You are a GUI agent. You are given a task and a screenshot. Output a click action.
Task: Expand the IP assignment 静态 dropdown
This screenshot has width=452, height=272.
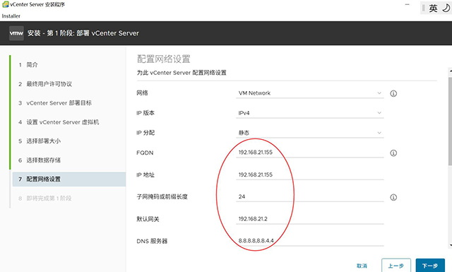[x=310, y=133]
